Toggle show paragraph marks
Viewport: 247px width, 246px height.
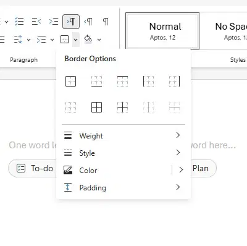106,22
